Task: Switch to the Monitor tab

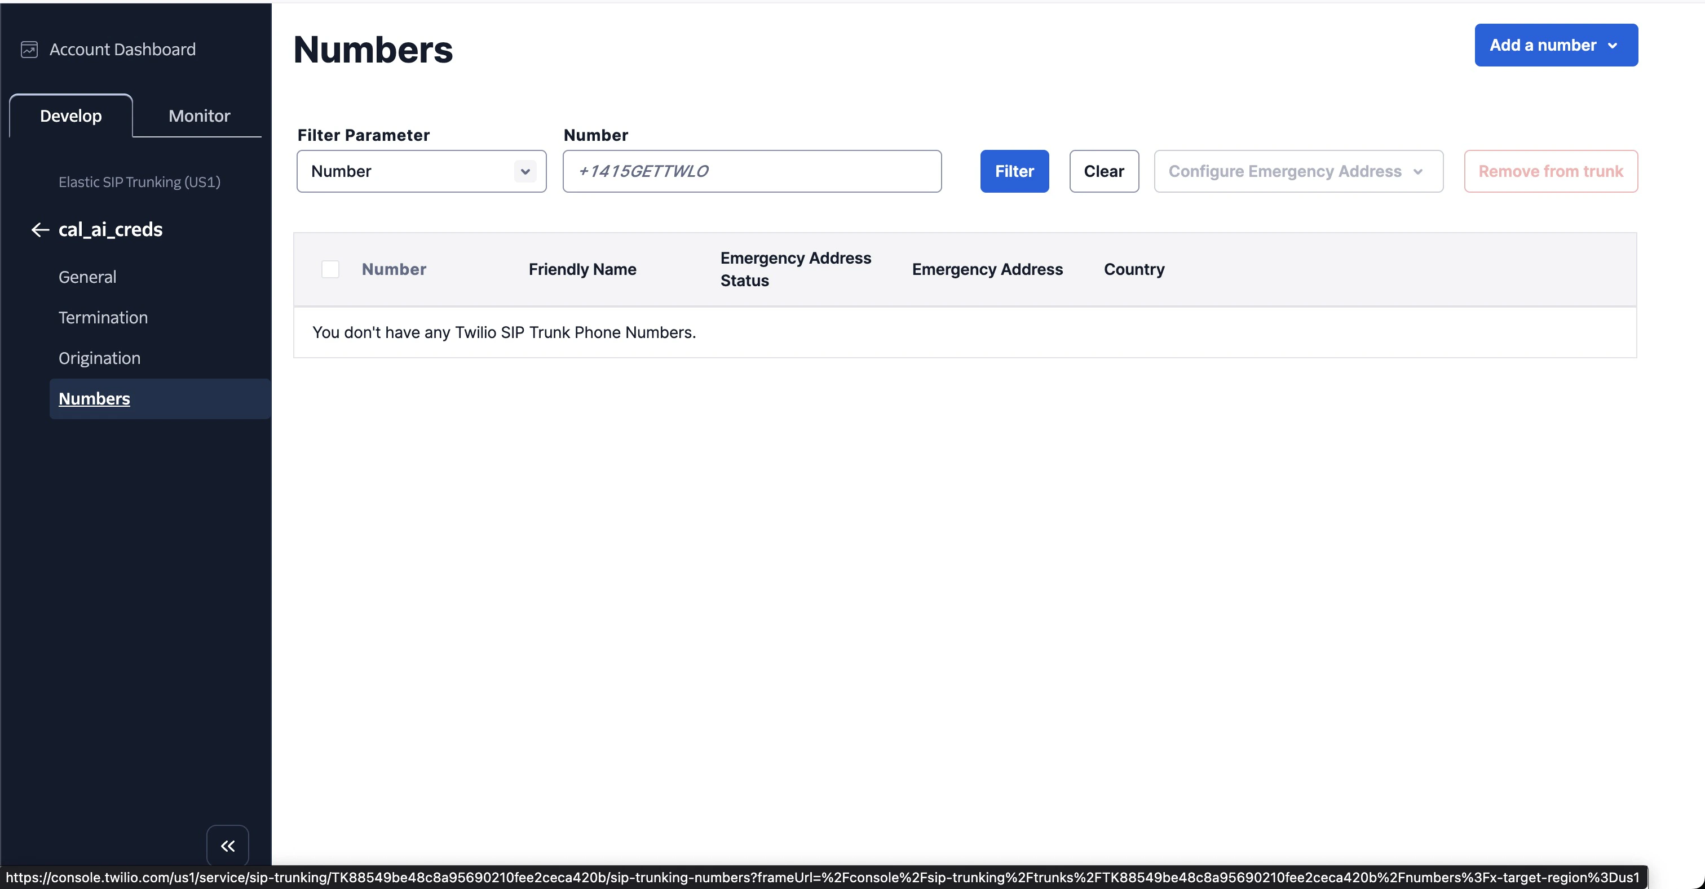Action: tap(199, 115)
